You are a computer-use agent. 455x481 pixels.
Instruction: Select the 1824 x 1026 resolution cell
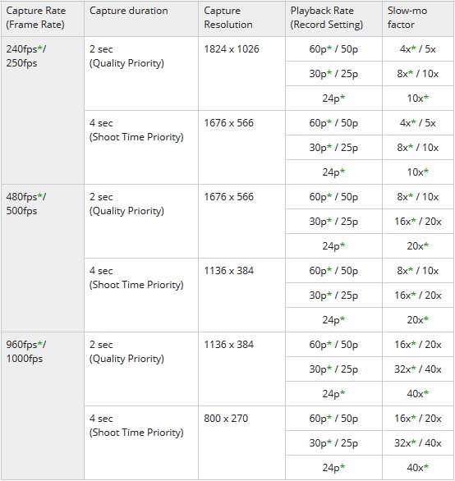[x=241, y=74]
